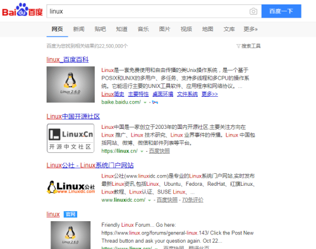Open camera image search icon
The image size is (316, 249).
[x=253, y=11]
